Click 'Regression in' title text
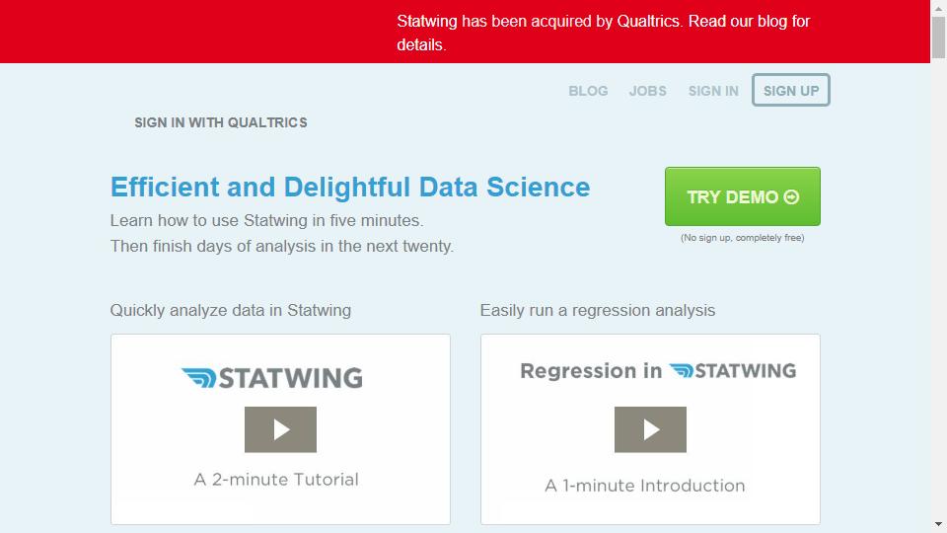 (591, 371)
